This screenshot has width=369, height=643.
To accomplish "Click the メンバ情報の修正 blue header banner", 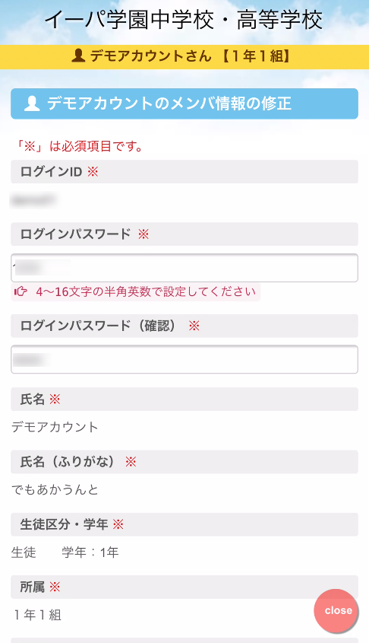I will tap(184, 103).
